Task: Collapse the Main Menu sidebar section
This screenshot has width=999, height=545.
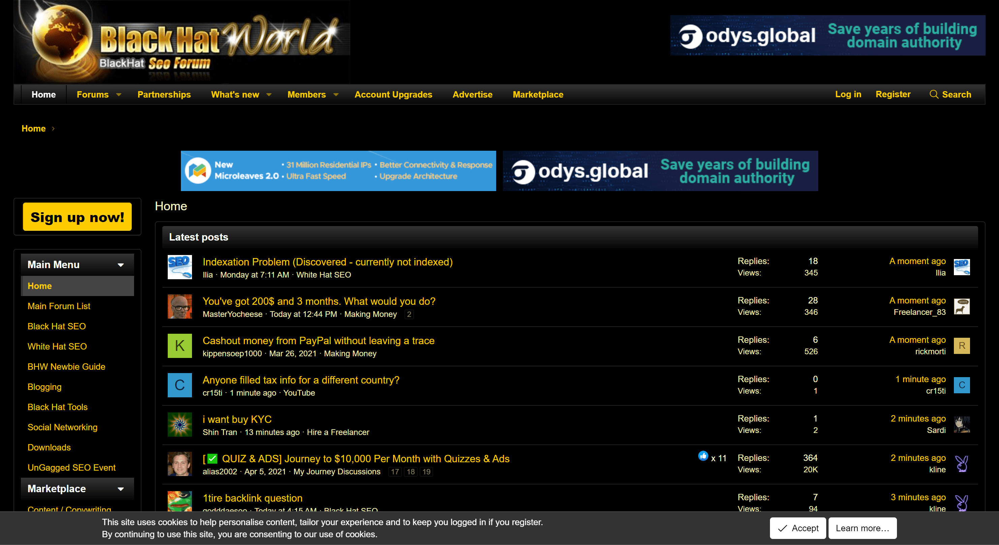Action: coord(121,265)
